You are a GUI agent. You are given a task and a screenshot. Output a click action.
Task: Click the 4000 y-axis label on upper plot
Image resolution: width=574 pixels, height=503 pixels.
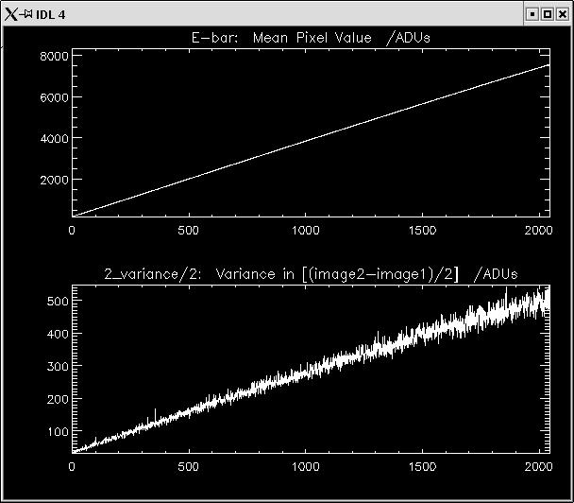coord(55,138)
